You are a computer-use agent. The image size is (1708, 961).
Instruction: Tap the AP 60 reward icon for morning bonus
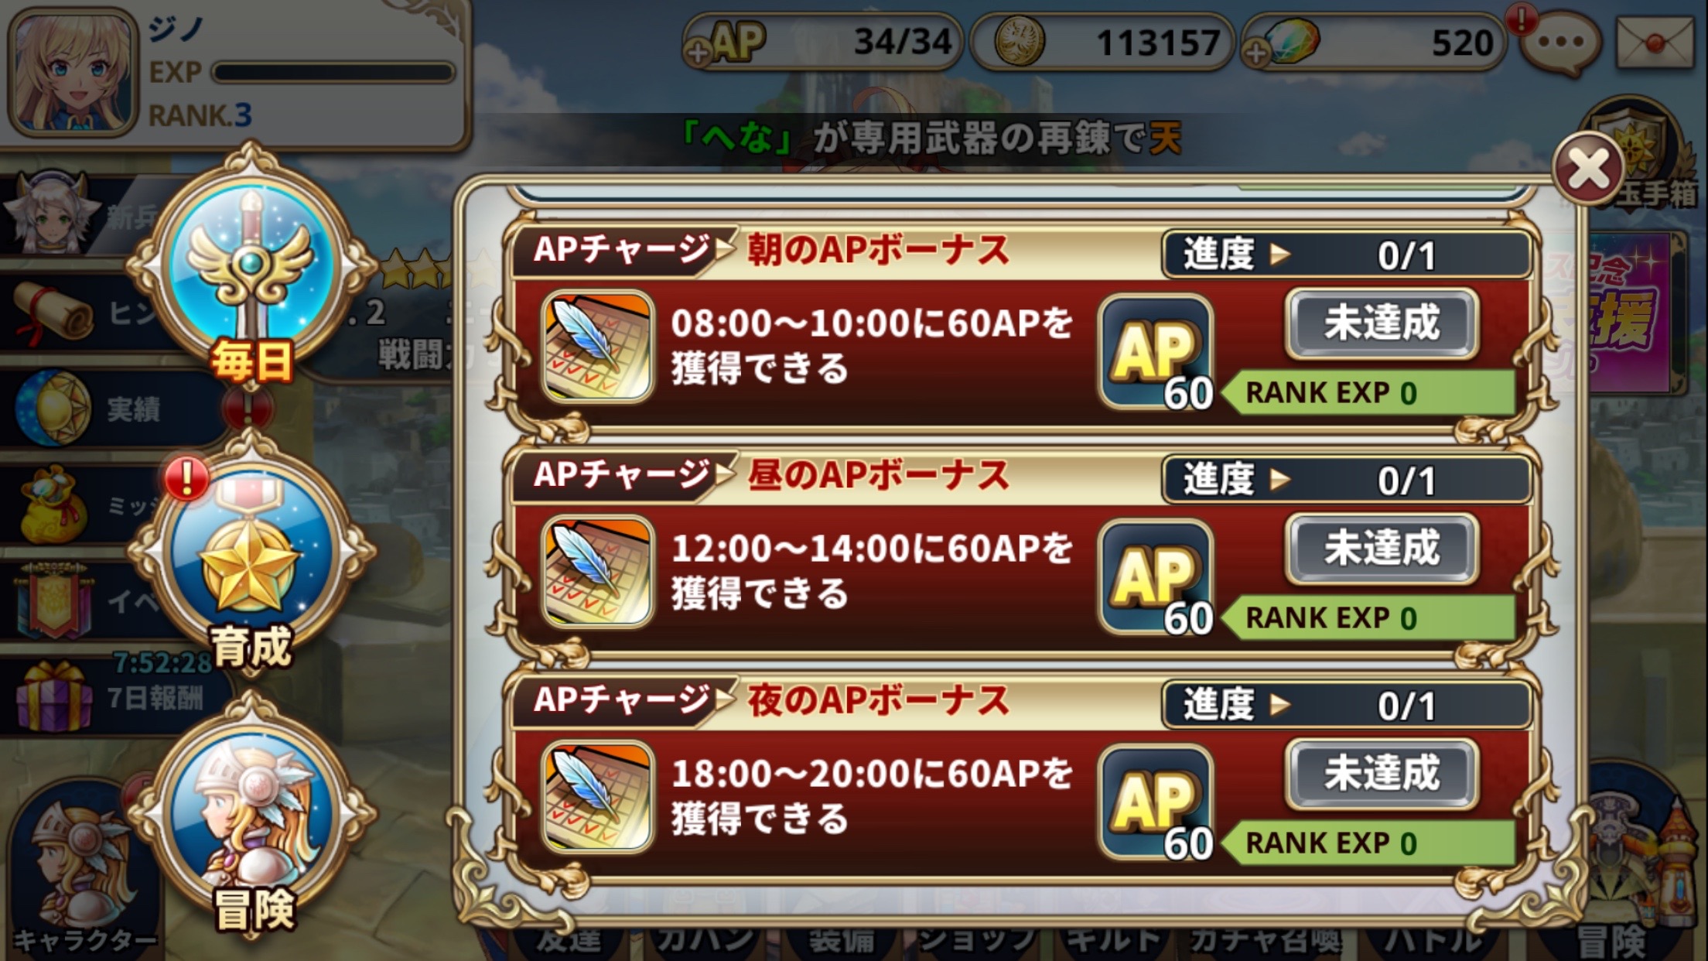1156,353
